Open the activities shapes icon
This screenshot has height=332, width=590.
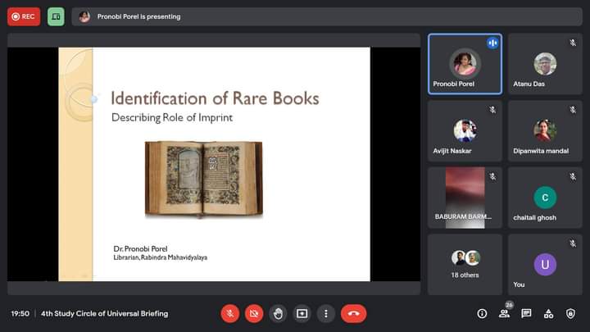(x=548, y=313)
